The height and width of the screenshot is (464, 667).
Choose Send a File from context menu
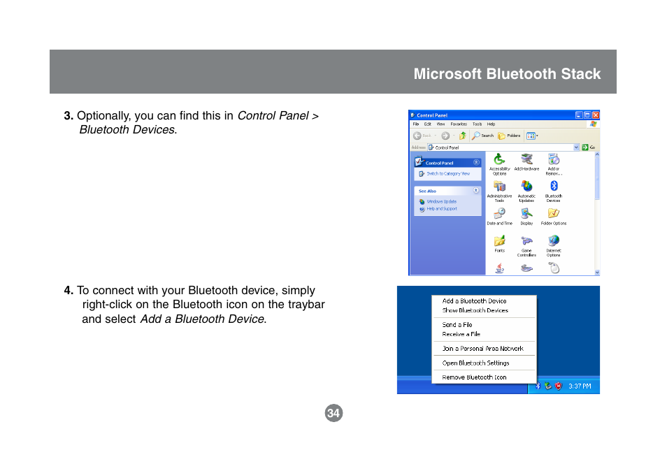click(x=457, y=324)
